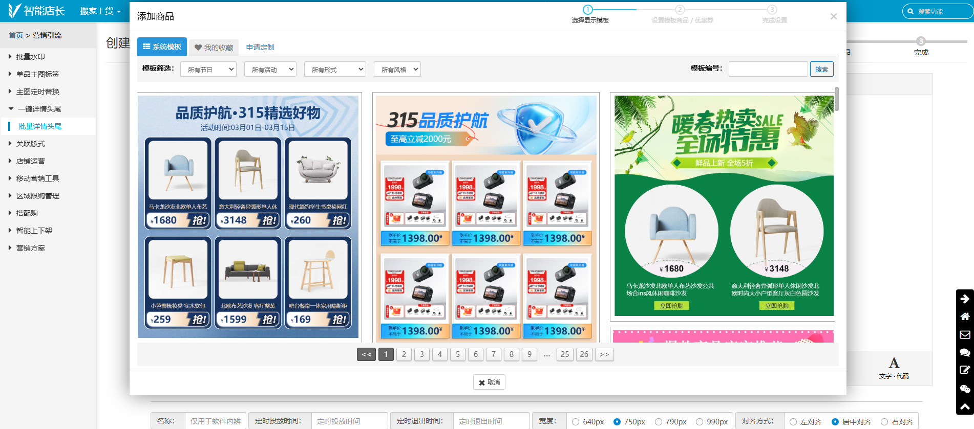Click the 模板编号 input field
Image resolution: width=974 pixels, height=429 pixels.
(768, 69)
